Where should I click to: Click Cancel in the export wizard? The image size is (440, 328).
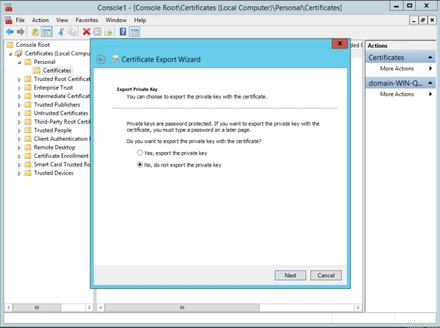pyautogui.click(x=326, y=275)
